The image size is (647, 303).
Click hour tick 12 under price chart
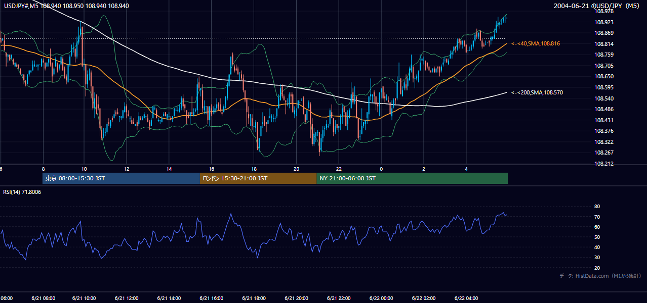[x=127, y=169]
